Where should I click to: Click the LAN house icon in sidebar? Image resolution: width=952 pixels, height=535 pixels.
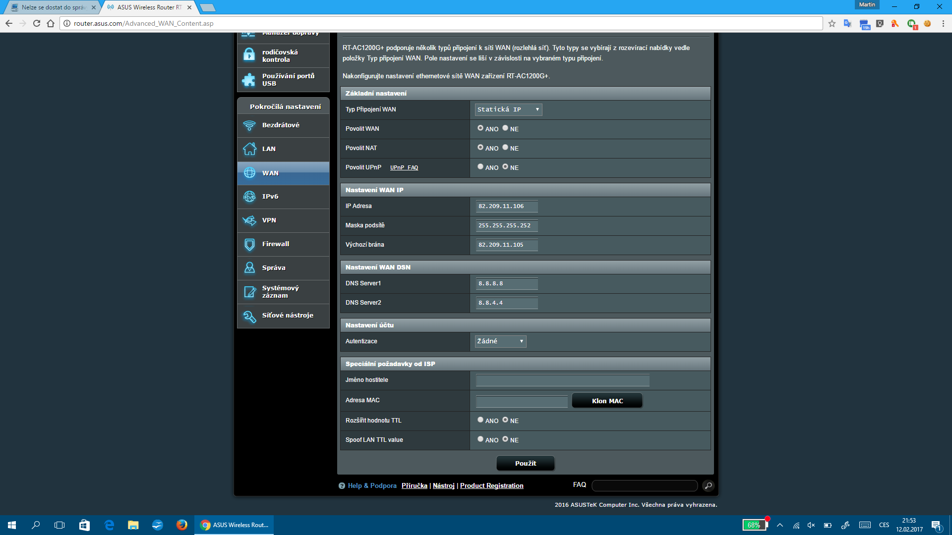(249, 149)
